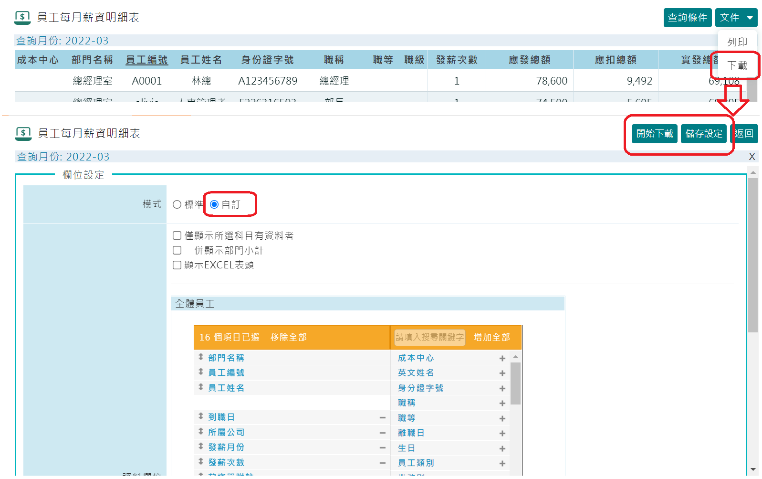The height and width of the screenshot is (479, 762).
Task: Click 移除全部 to clear the selected fields
Action: pyautogui.click(x=288, y=337)
